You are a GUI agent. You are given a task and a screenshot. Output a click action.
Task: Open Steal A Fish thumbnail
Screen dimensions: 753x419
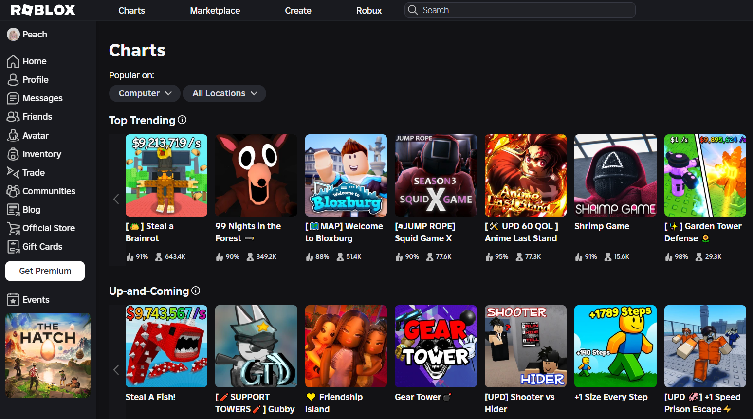tap(166, 346)
